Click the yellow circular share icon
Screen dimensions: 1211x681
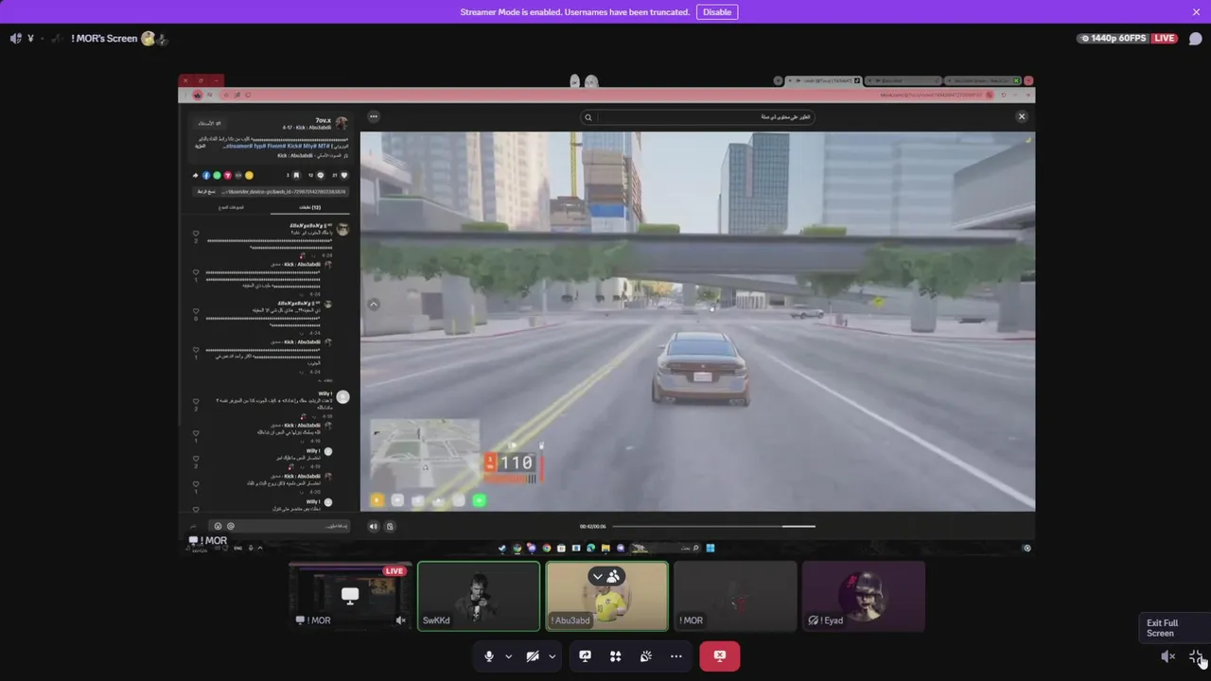pos(249,175)
